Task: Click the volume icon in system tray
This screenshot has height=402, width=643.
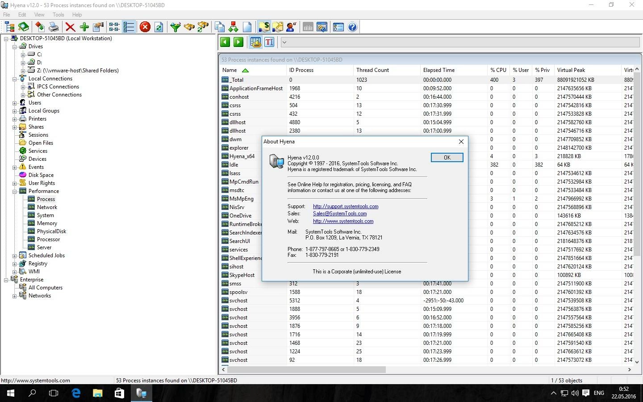Action: point(575,393)
